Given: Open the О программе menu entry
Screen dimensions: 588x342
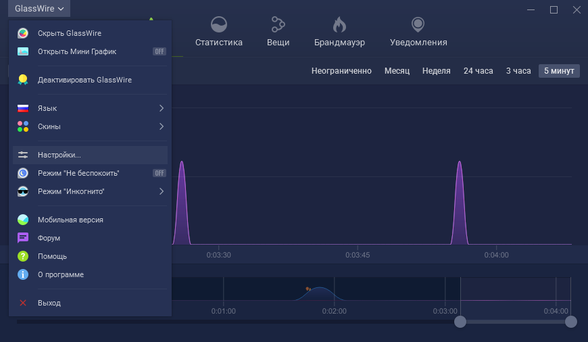Looking at the screenshot, I should coord(90,274).
